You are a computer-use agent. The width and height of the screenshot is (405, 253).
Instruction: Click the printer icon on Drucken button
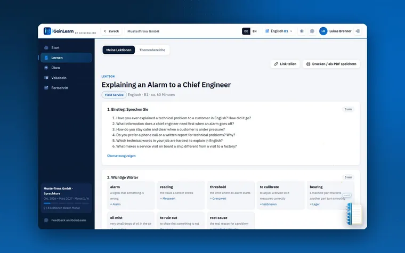click(308, 64)
